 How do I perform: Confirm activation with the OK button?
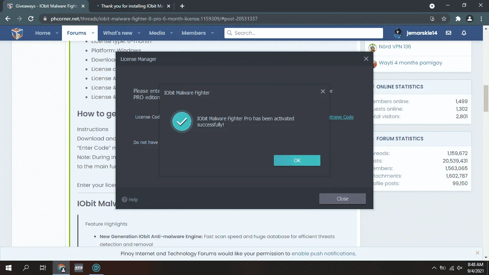coord(297,160)
